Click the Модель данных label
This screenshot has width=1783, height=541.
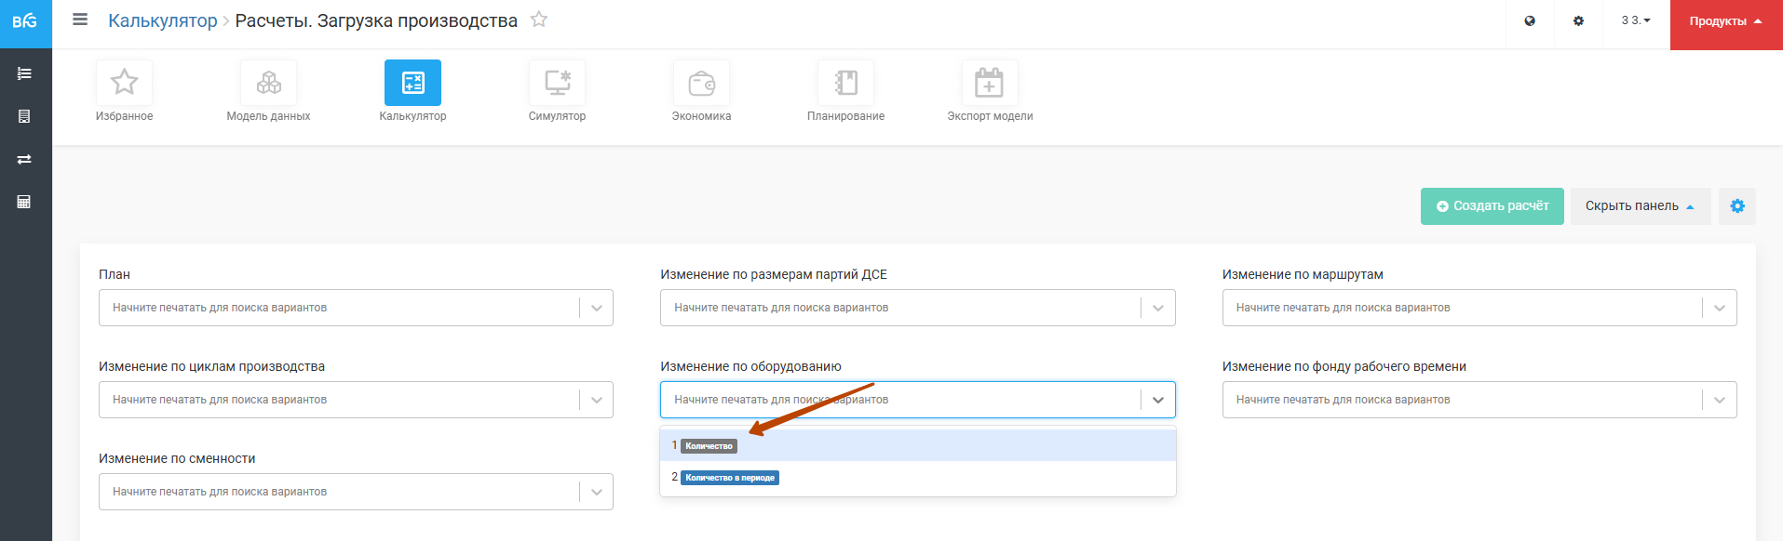268,116
